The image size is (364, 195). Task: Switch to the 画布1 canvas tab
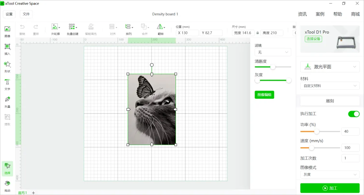[23, 193]
